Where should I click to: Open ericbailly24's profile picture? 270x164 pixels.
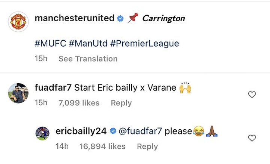click(42, 133)
